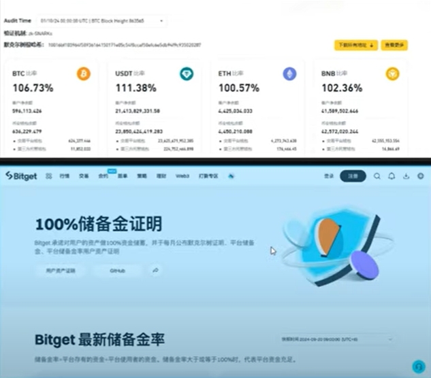Click the Merkle root hash string
Image resolution: width=431 pixels, height=378 pixels.
coord(125,45)
